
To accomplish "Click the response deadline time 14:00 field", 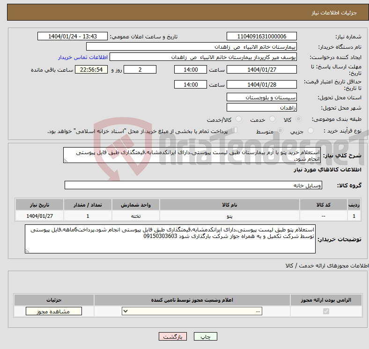I will (x=191, y=69).
